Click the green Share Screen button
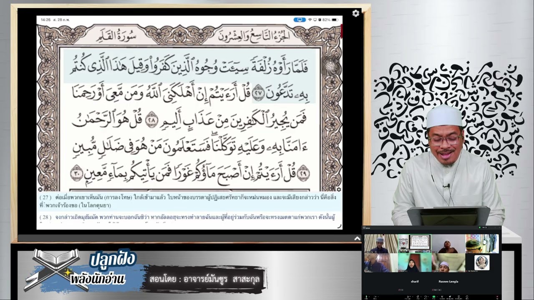 point(434,297)
